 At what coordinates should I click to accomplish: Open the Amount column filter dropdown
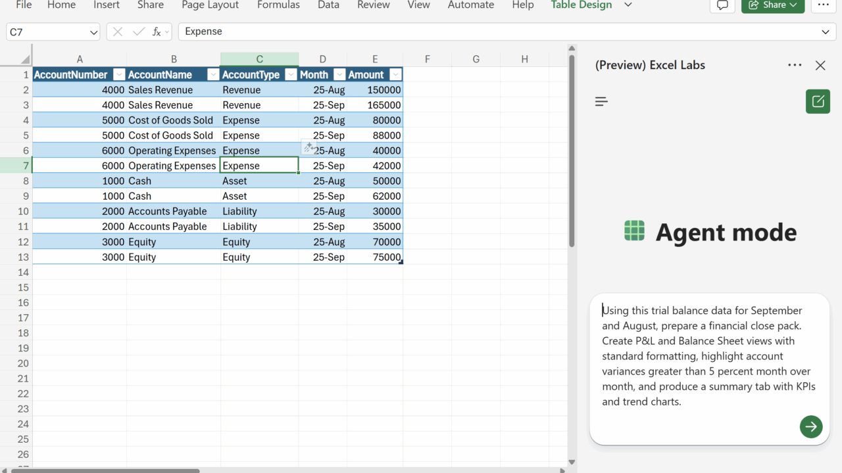(395, 75)
